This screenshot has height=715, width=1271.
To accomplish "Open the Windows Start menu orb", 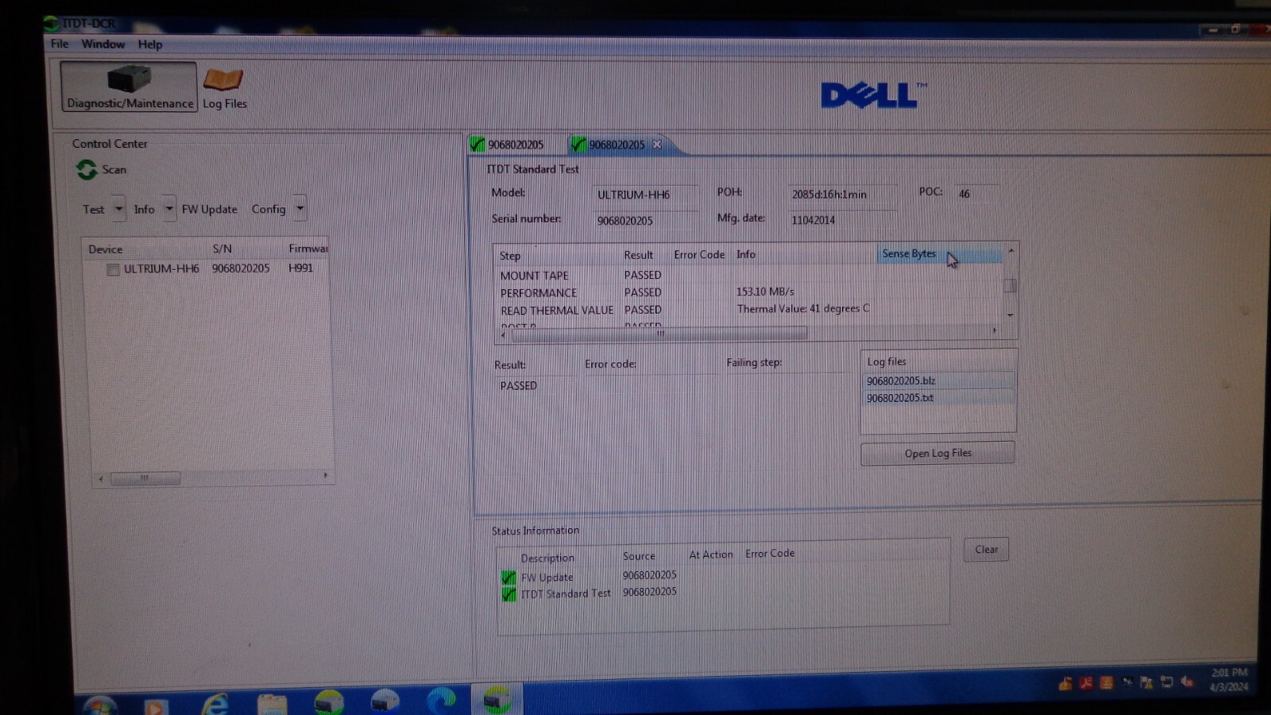I will click(x=100, y=704).
